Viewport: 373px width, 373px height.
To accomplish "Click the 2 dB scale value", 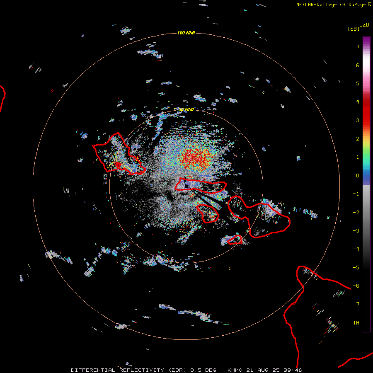I will point(358,139).
